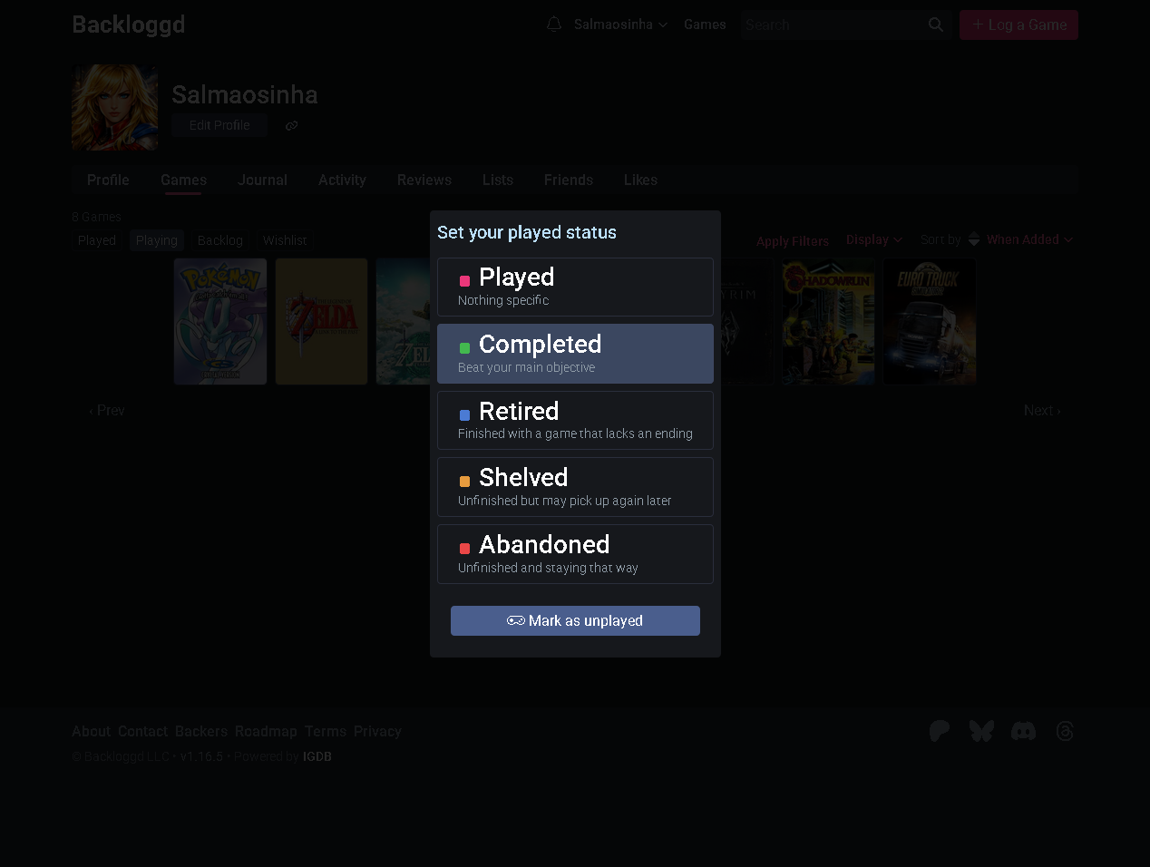Click the Salmaosinha profile name heading
The height and width of the screenshot is (867, 1150).
click(x=245, y=94)
